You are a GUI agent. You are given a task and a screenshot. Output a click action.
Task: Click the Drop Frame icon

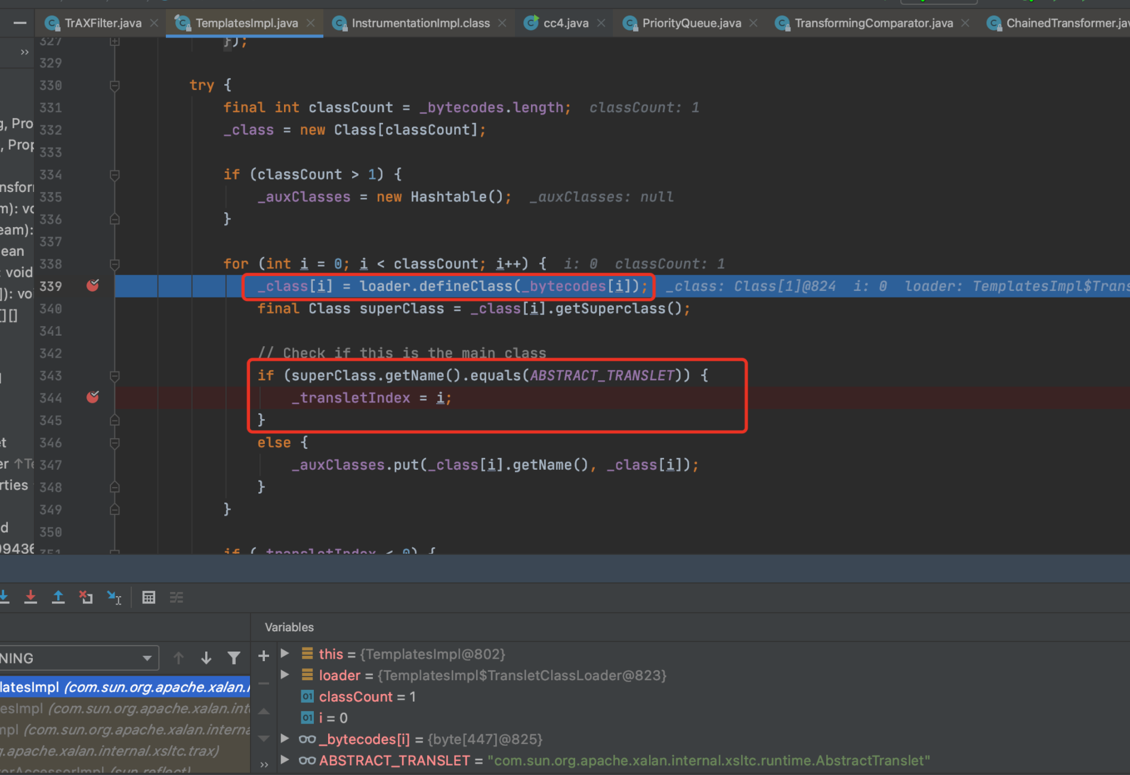click(x=86, y=597)
